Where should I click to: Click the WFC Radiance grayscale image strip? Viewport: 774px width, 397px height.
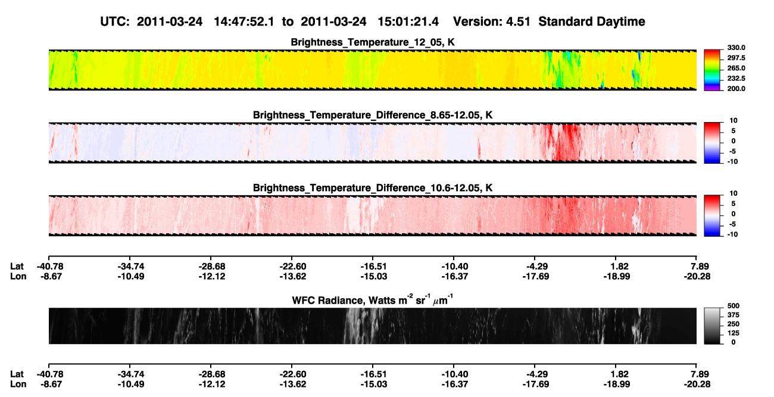pos(373,326)
